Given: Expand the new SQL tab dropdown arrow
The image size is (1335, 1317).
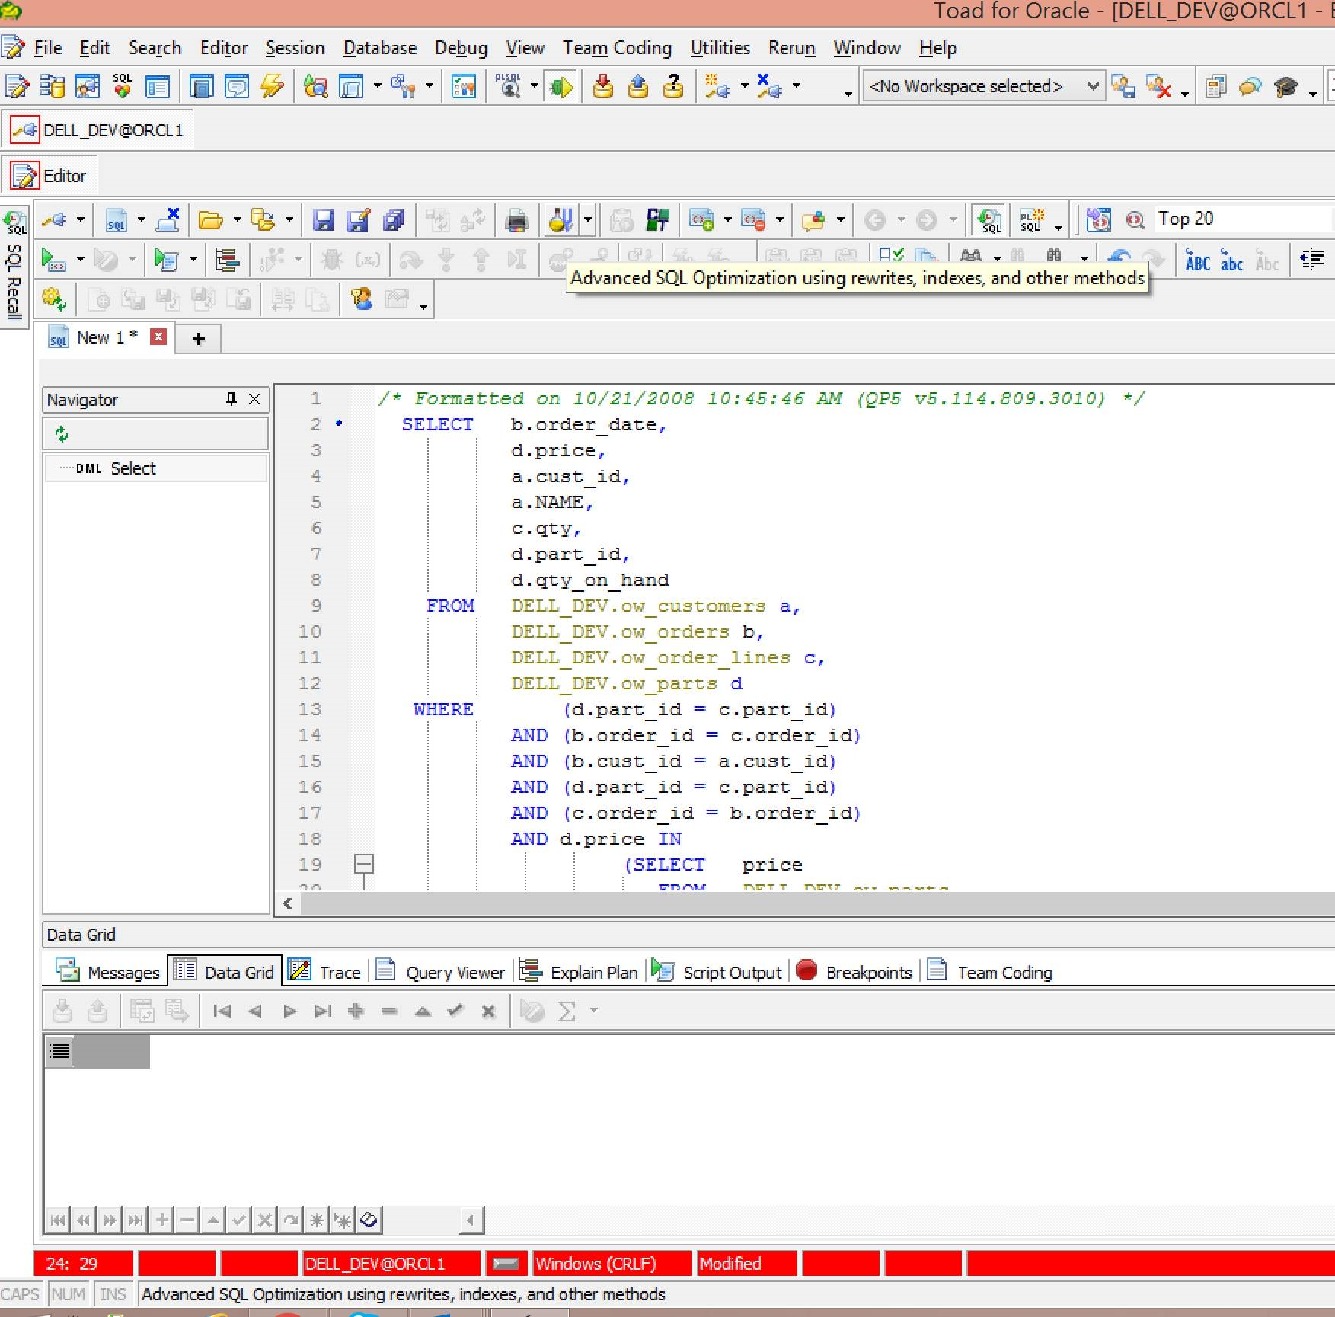Looking at the screenshot, I should [x=141, y=221].
